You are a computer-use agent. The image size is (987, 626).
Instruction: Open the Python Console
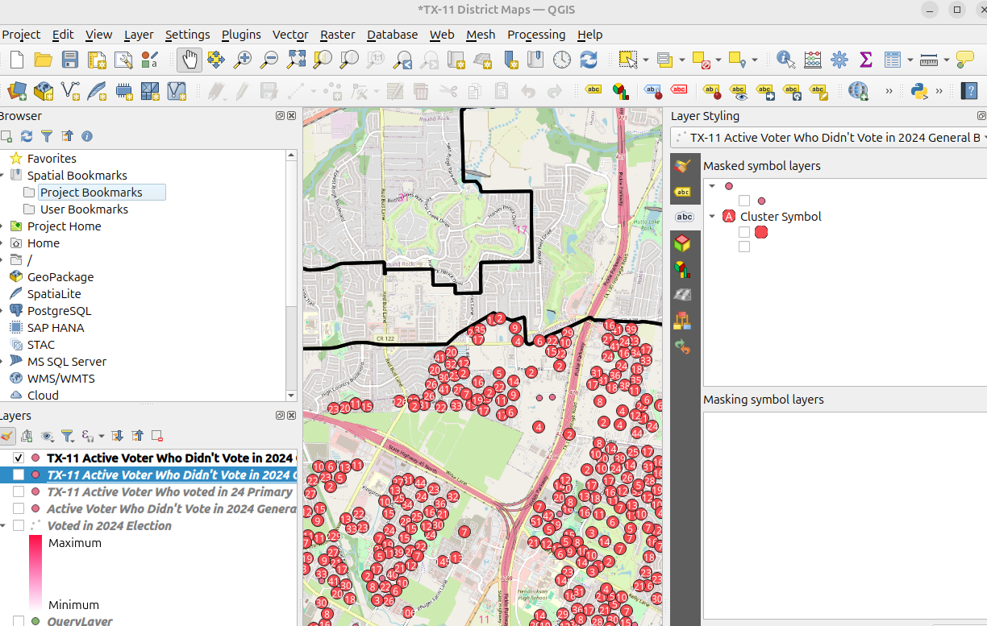918,91
